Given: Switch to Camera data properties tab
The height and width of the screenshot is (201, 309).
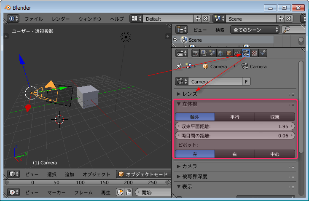Looking at the screenshot, I should pyautogui.click(x=246, y=53).
